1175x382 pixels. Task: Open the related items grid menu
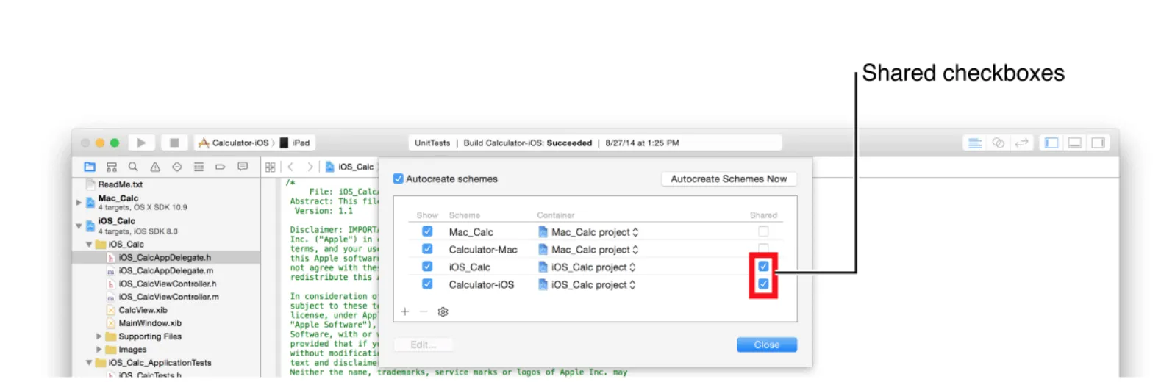(x=270, y=167)
